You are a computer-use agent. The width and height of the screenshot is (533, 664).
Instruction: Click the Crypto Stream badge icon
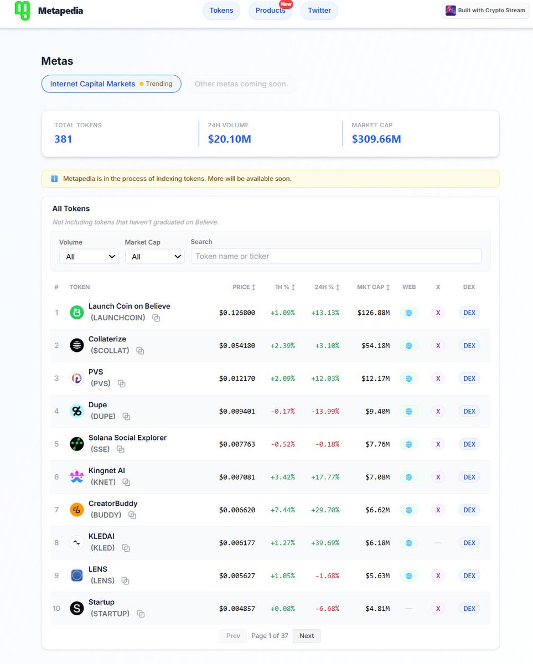click(451, 10)
